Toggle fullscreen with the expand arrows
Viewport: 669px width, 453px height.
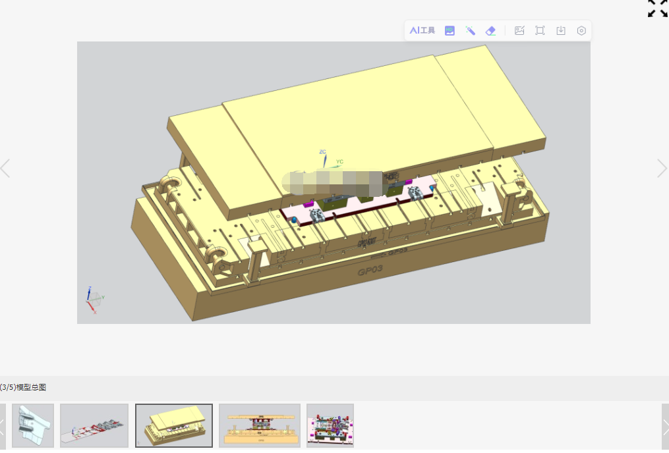658,8
